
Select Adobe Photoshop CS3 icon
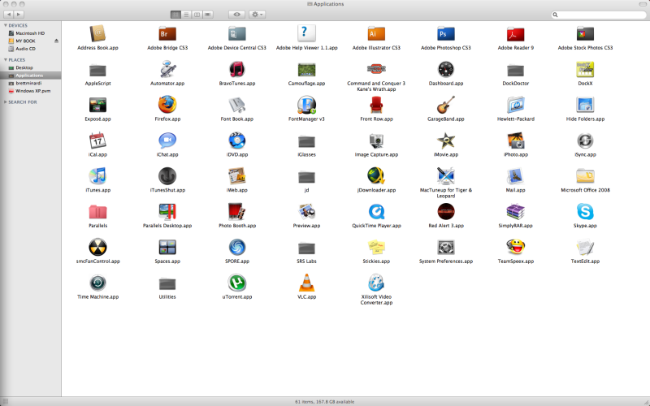445,33
